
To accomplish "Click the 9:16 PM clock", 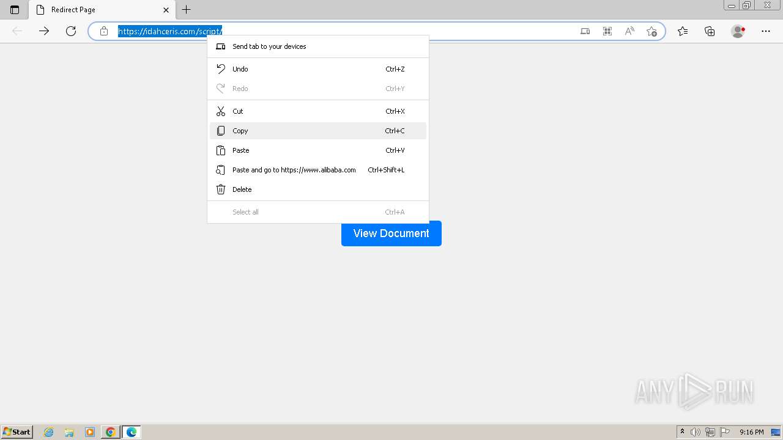I will (751, 432).
